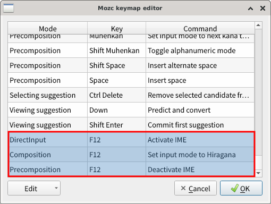Select the 'Shift Space' key cell
This screenshot has height=204, width=271.
(x=116, y=65)
